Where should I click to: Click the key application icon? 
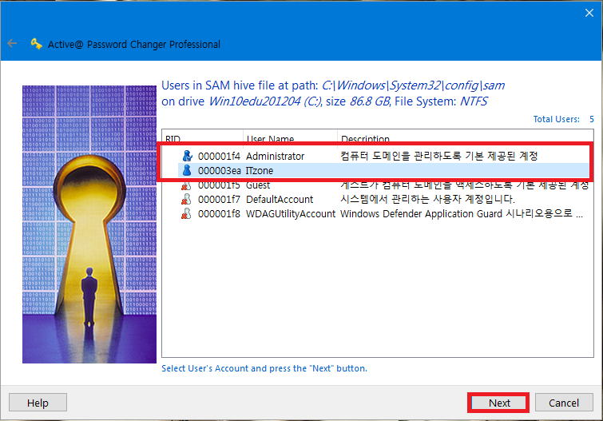tap(36, 44)
